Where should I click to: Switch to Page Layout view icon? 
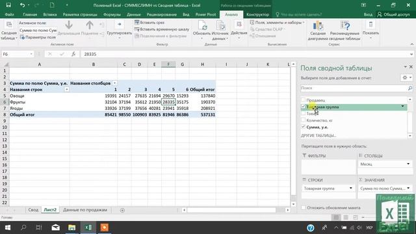click(x=346, y=217)
